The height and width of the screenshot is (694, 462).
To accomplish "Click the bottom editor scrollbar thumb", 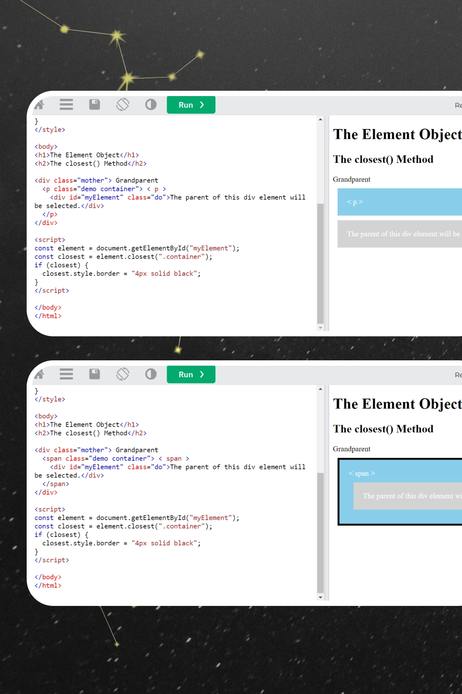I will 320,533.
